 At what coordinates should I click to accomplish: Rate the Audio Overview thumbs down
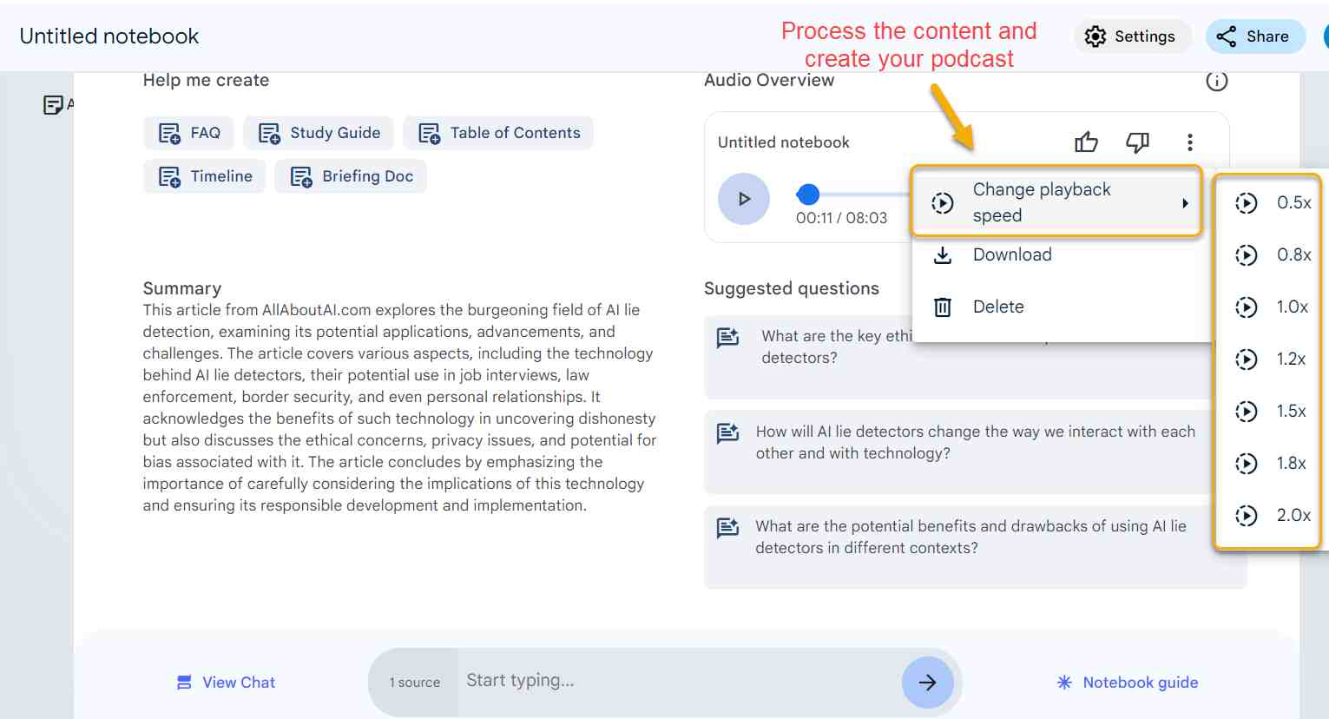point(1137,142)
